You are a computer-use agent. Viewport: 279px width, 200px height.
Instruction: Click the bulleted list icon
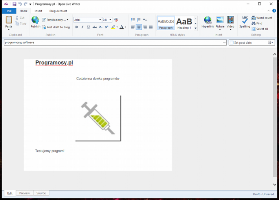click(133, 20)
